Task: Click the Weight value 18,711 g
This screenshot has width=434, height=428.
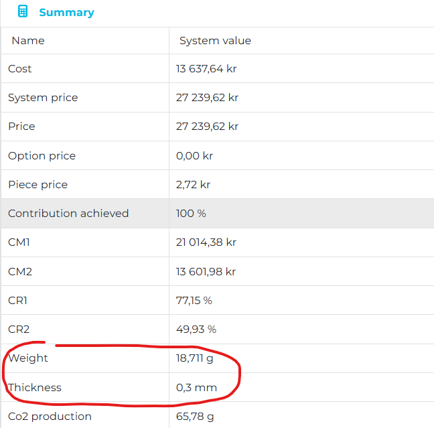Action: pos(195,358)
